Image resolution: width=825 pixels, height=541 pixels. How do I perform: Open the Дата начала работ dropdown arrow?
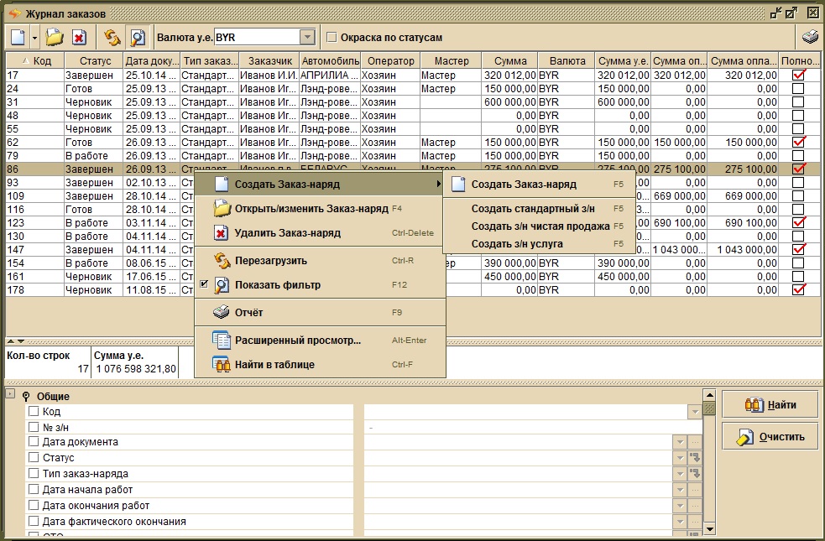click(680, 490)
